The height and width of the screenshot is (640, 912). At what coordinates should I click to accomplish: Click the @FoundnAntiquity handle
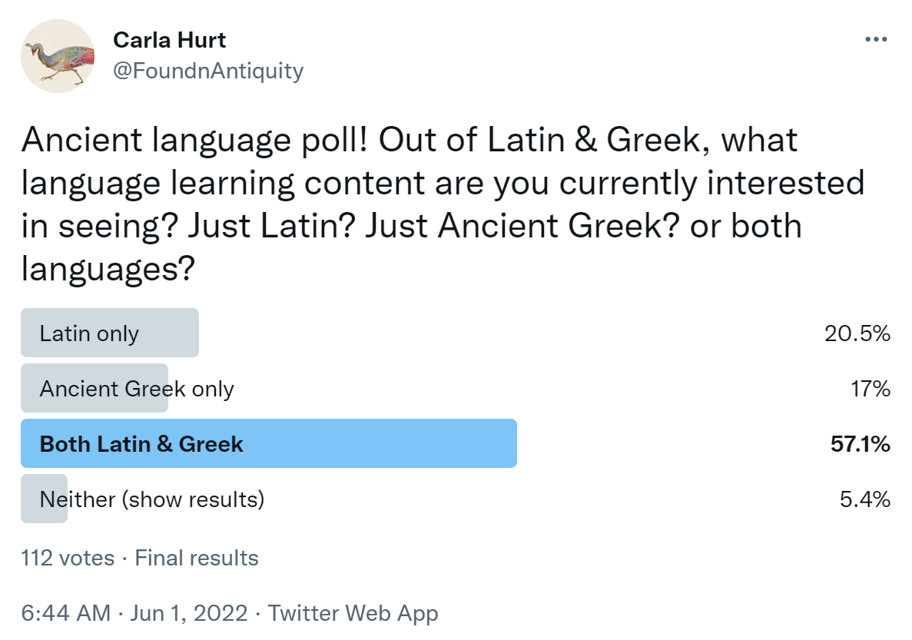[208, 71]
